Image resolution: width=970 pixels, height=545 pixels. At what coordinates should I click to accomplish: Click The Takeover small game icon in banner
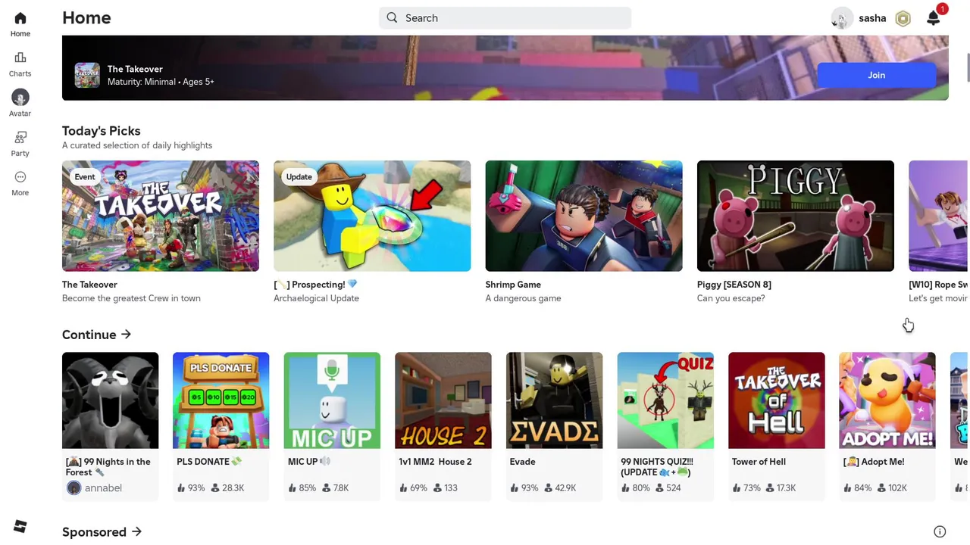pyautogui.click(x=87, y=75)
